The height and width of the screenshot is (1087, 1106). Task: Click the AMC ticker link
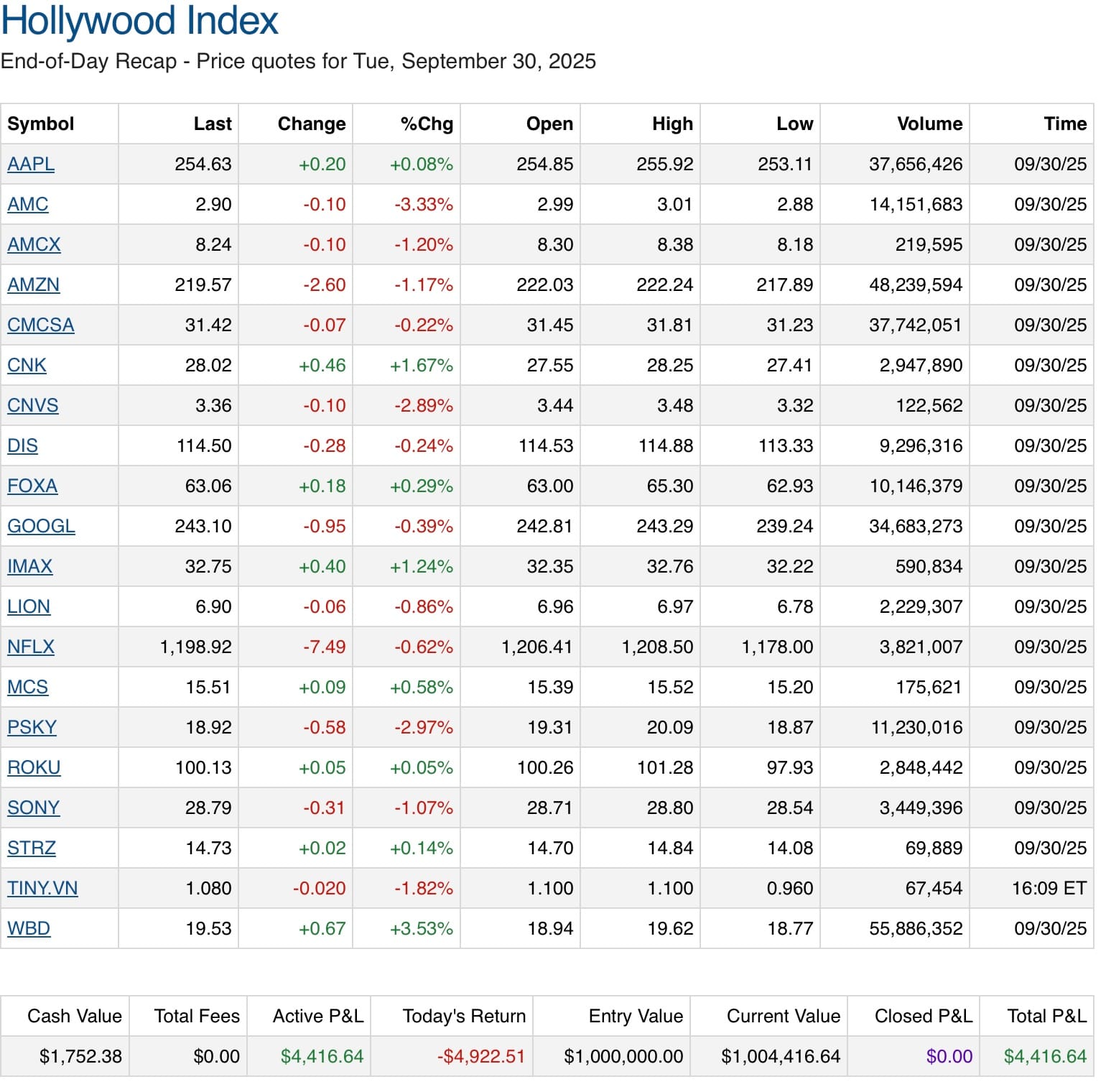point(28,205)
